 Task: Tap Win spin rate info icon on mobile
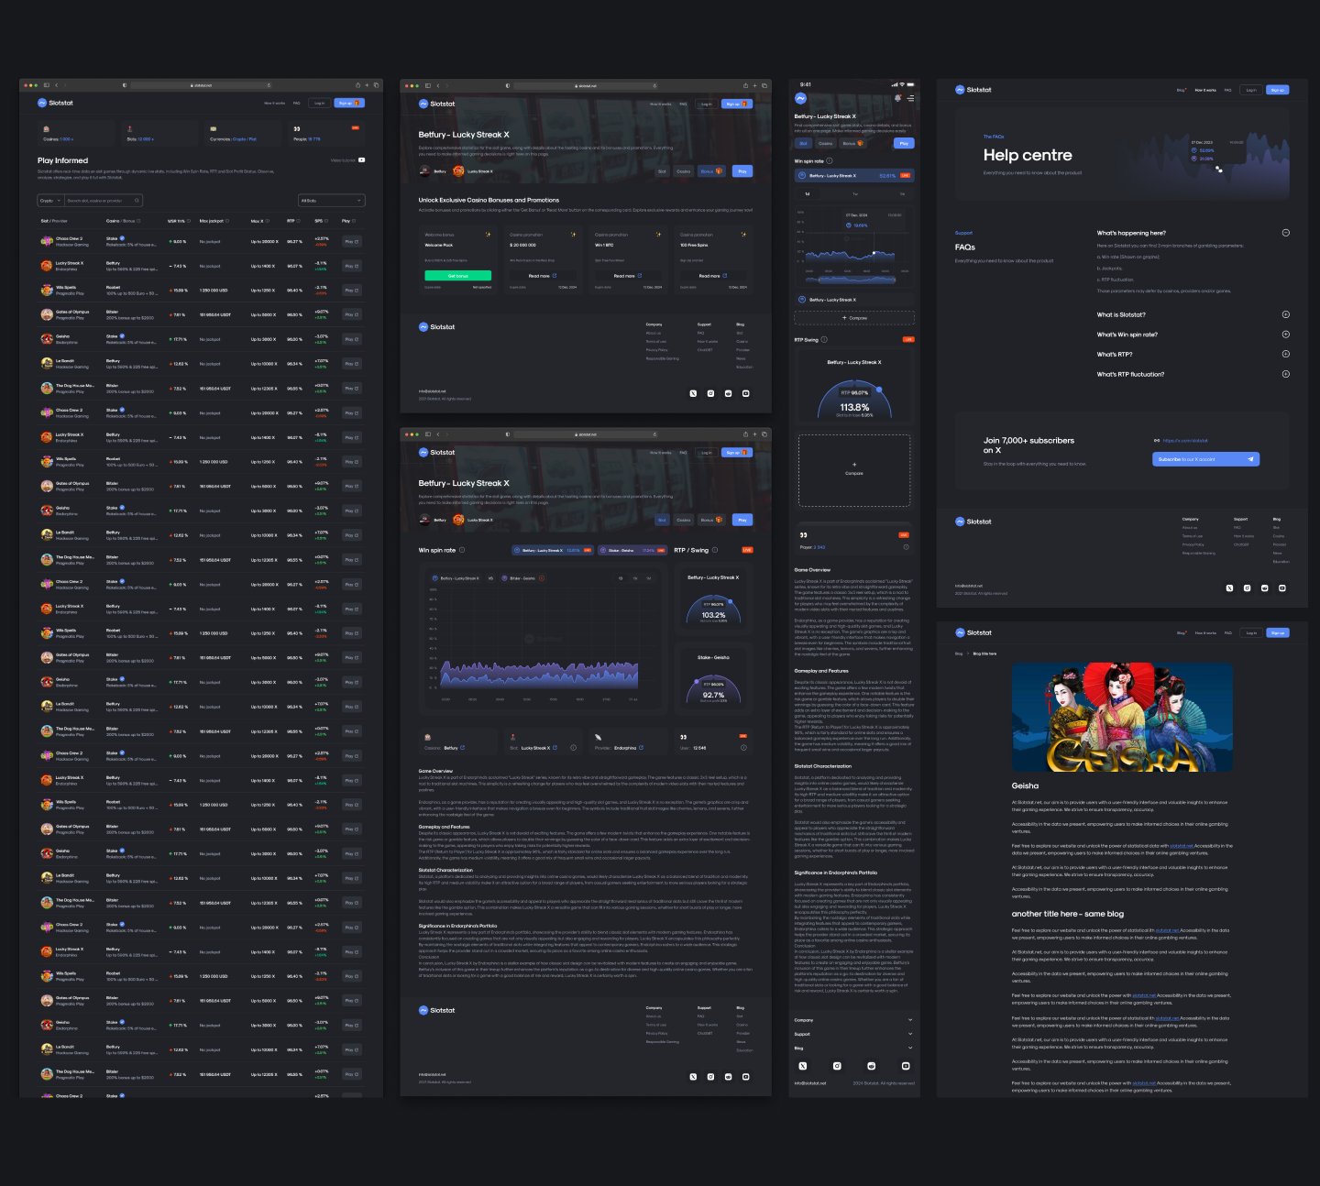tap(830, 160)
